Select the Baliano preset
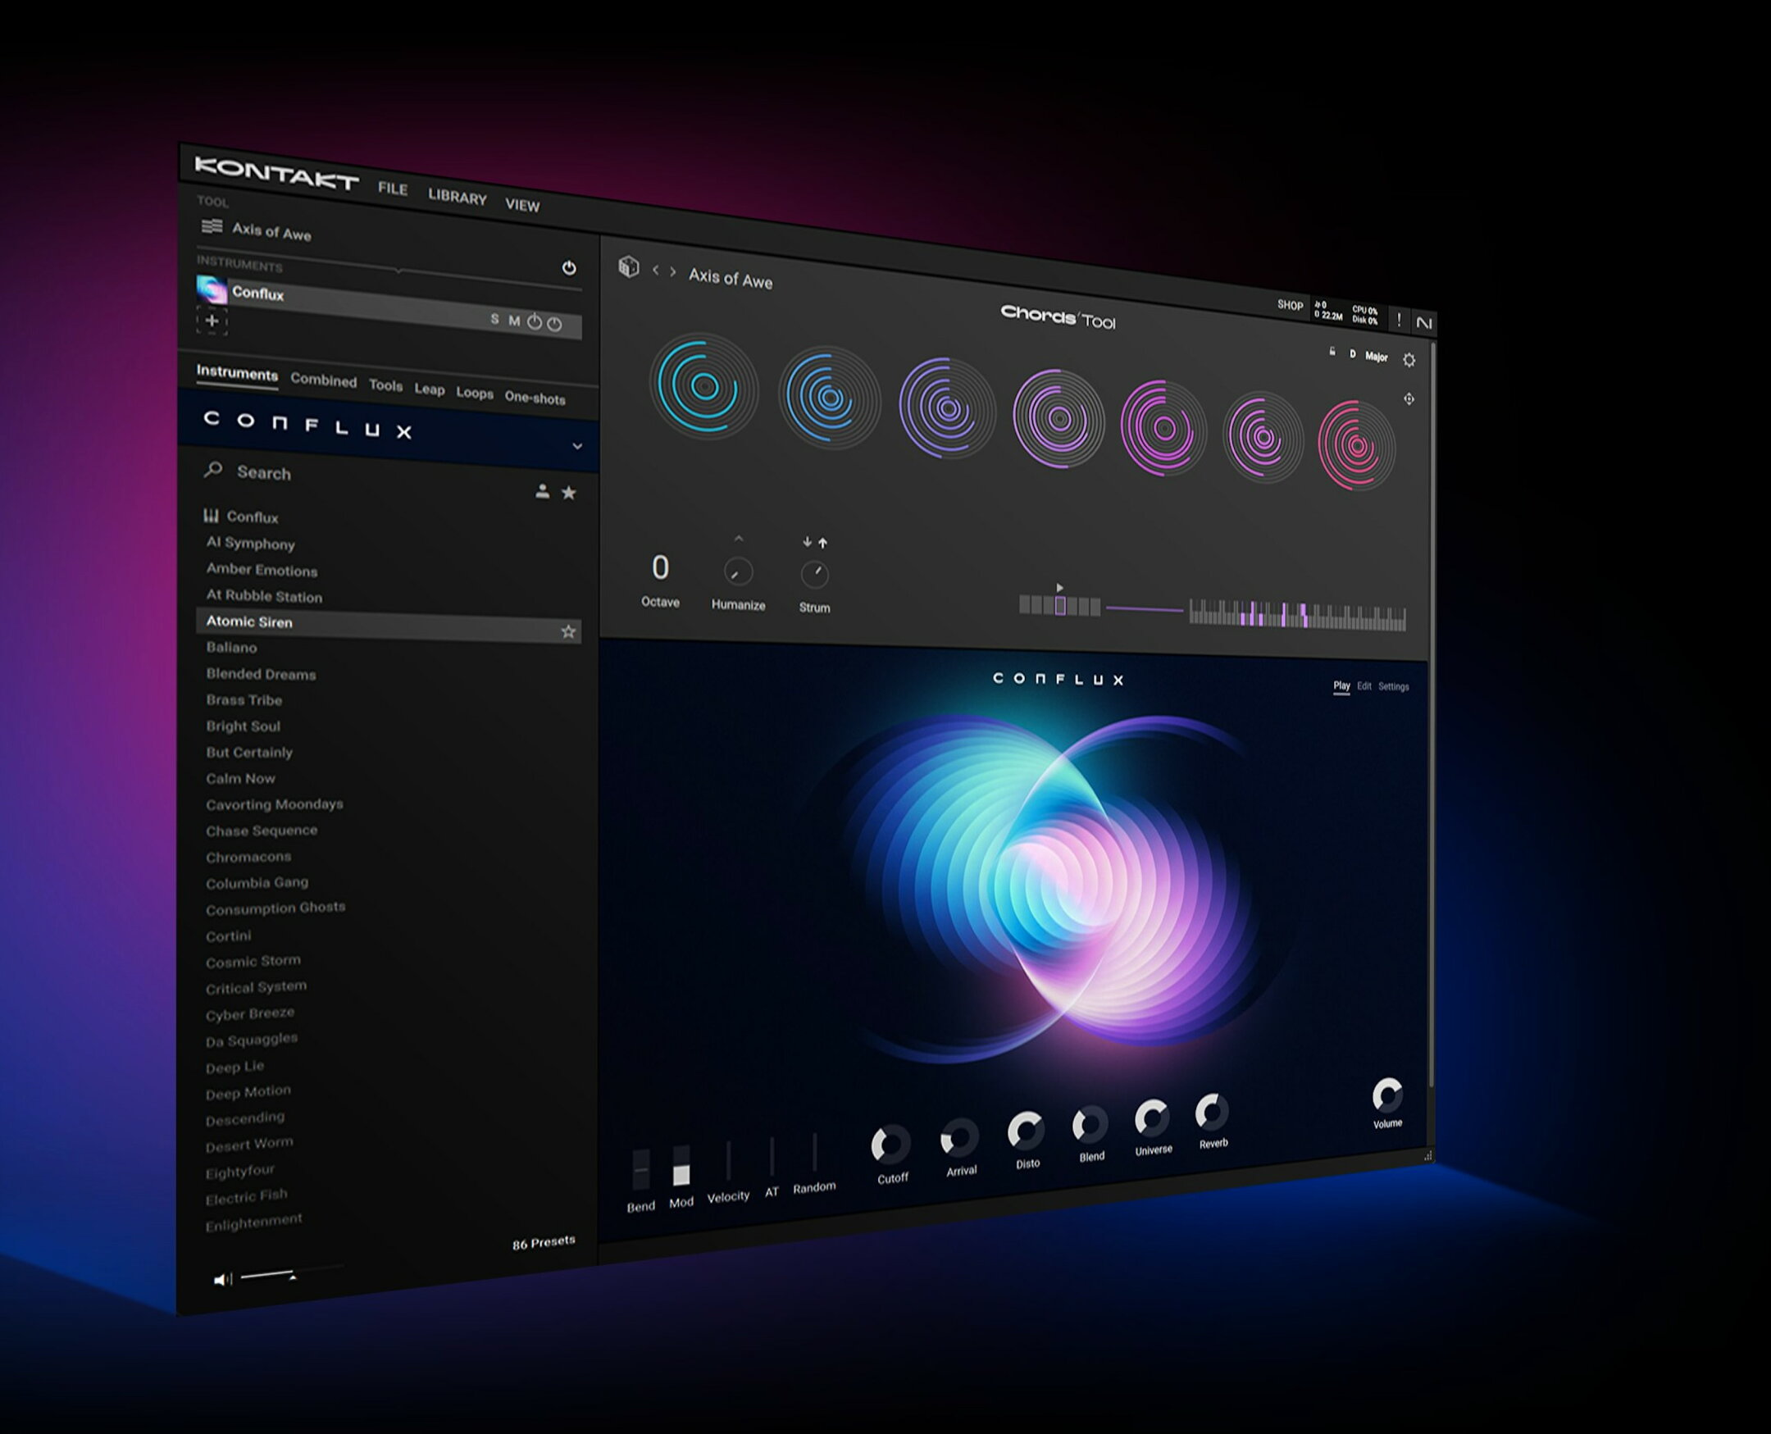Screen dimensions: 1771x1434 tap(231, 648)
